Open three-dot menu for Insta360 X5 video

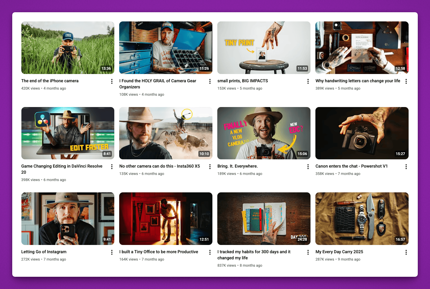(x=210, y=167)
